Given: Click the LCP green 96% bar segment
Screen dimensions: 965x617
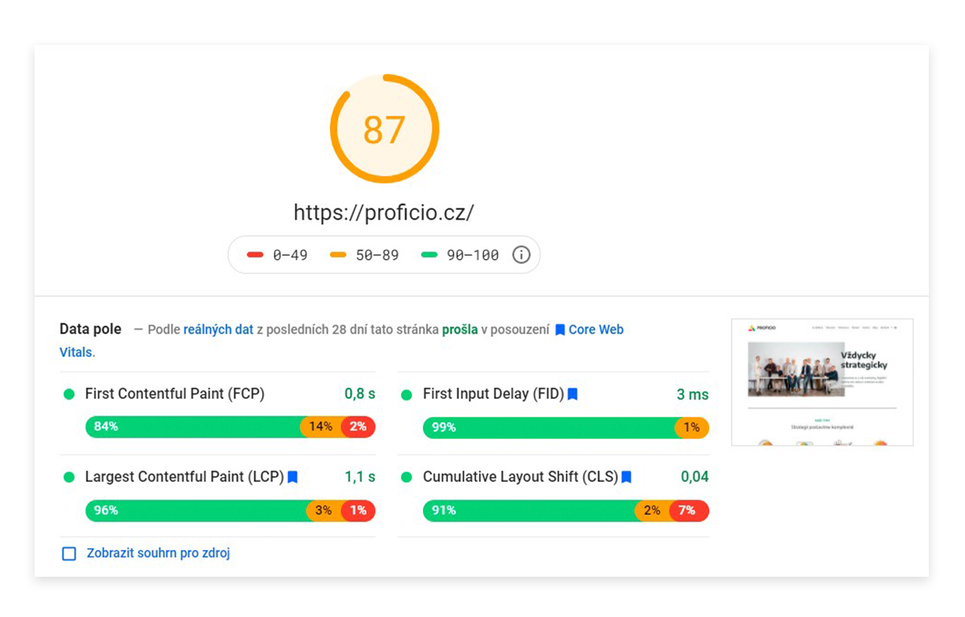Looking at the screenshot, I should pyautogui.click(x=196, y=510).
